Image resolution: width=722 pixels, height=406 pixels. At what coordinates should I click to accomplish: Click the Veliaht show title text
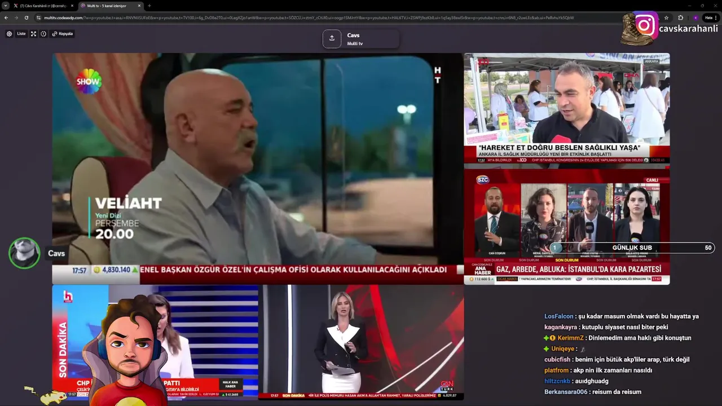click(128, 204)
